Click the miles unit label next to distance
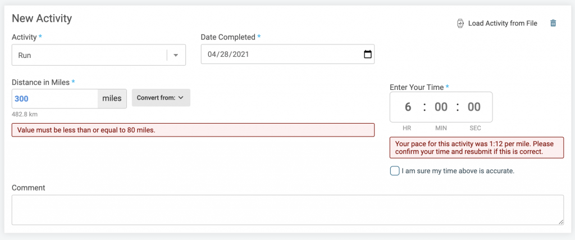The height and width of the screenshot is (240, 575). click(x=112, y=99)
